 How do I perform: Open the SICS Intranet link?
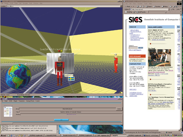tap(135, 56)
